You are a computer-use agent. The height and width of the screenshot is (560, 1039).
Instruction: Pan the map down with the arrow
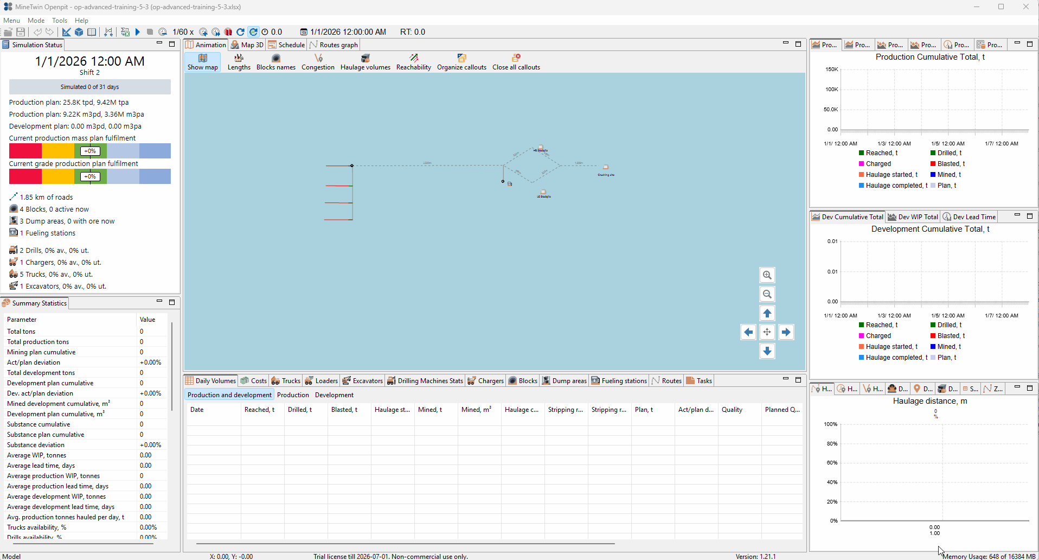767,351
